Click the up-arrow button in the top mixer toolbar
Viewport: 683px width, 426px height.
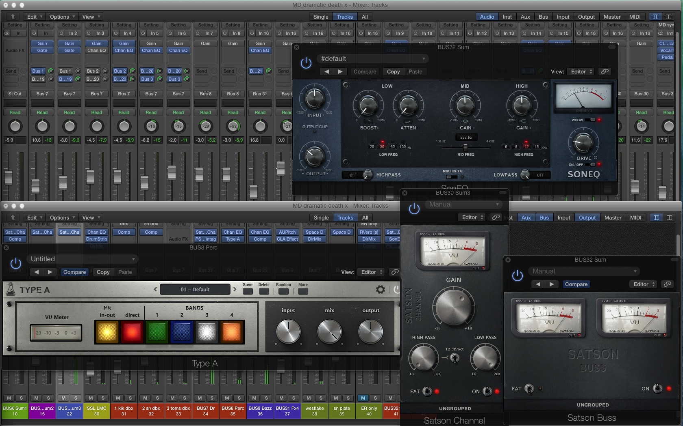point(13,17)
